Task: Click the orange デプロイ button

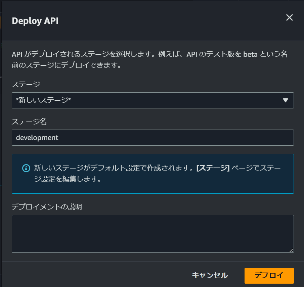Action: click(269, 276)
